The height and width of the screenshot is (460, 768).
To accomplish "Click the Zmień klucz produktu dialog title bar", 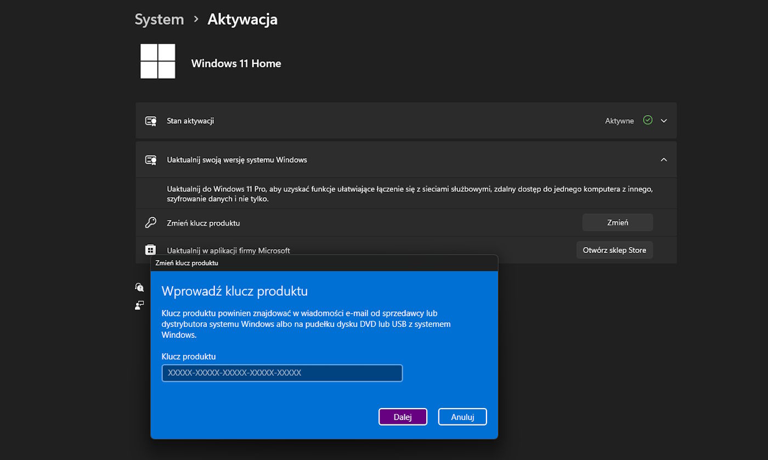I will click(x=324, y=263).
